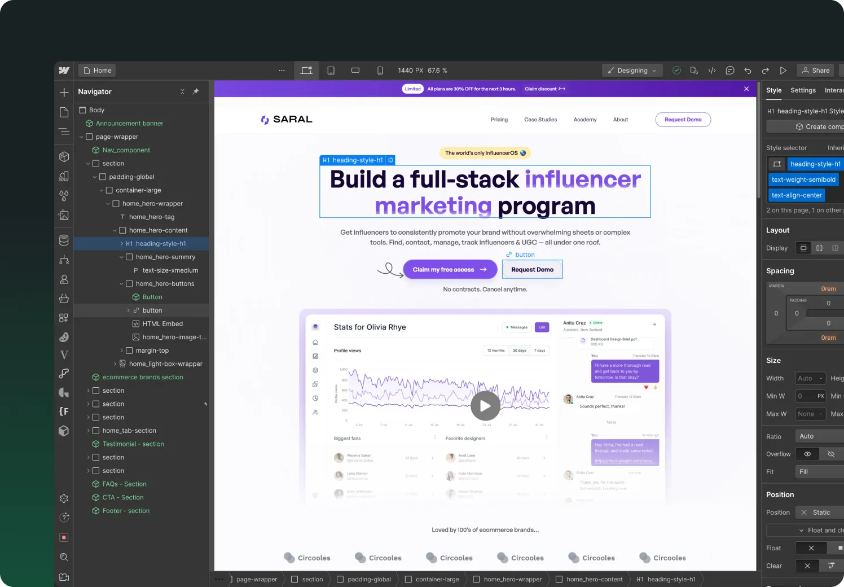Open the Assets image panel

pos(64,215)
